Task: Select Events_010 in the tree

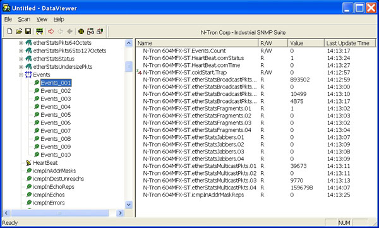Action: [56, 155]
